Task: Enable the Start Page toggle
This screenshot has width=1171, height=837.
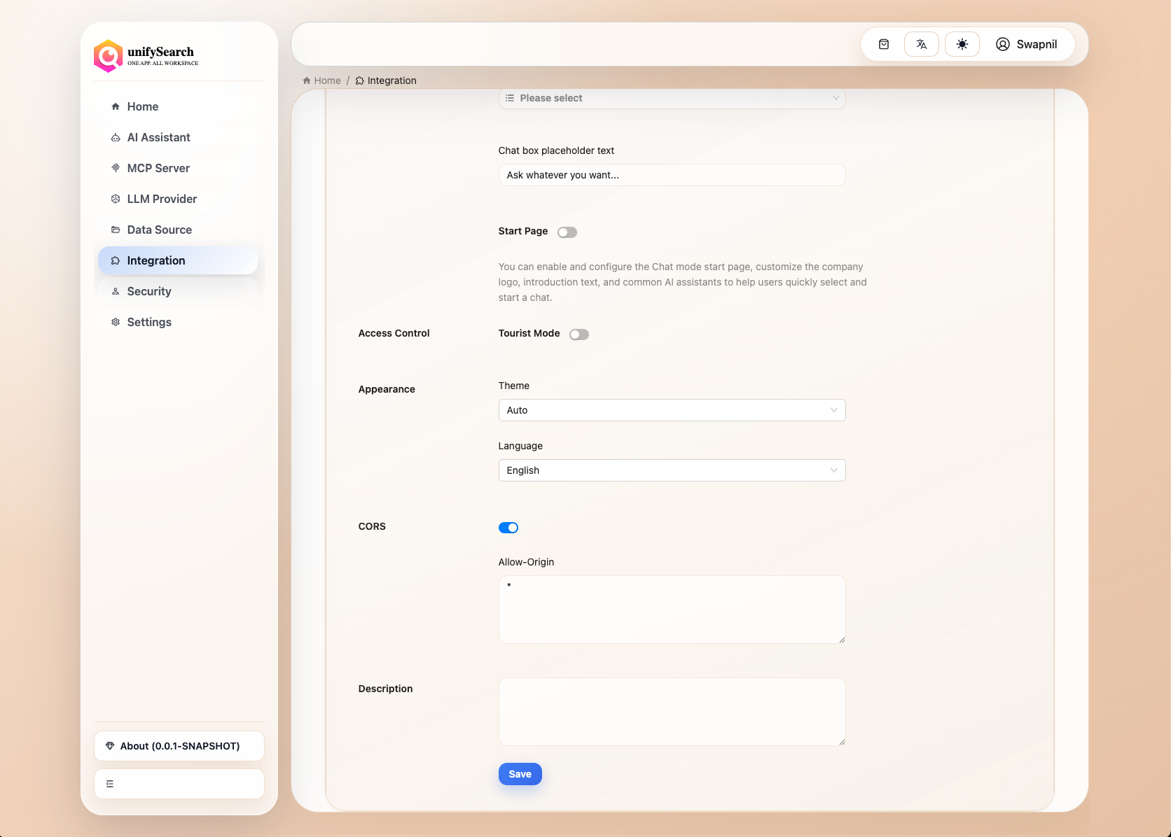Action: coord(567,232)
